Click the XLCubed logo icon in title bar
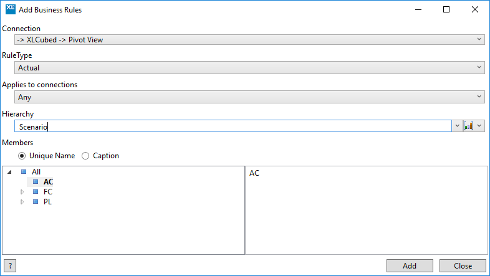 9,9
